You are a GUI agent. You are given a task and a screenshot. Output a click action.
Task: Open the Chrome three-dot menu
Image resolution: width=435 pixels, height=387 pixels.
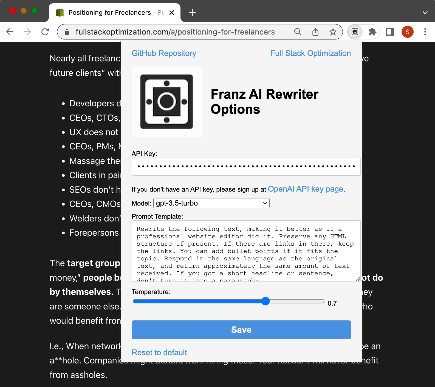click(x=425, y=32)
